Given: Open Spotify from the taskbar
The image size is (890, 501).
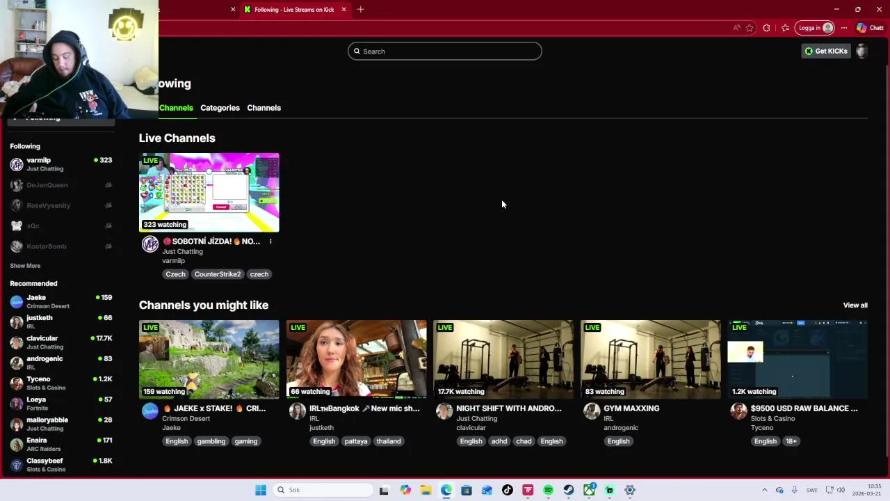Looking at the screenshot, I should (x=549, y=490).
